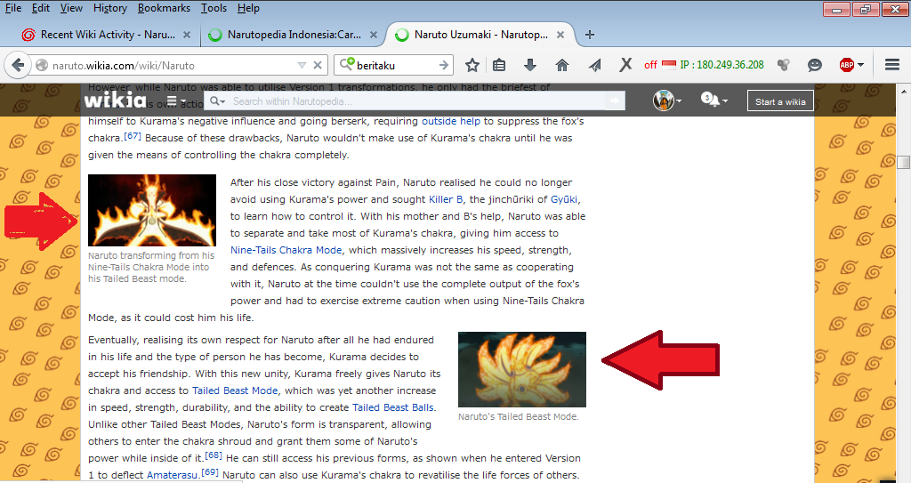Switch to Recent Wiki Activity tab
911x483 pixels.
(100, 35)
